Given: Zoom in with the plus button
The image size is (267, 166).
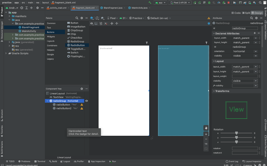Looking at the screenshot, I should pos(206,134).
